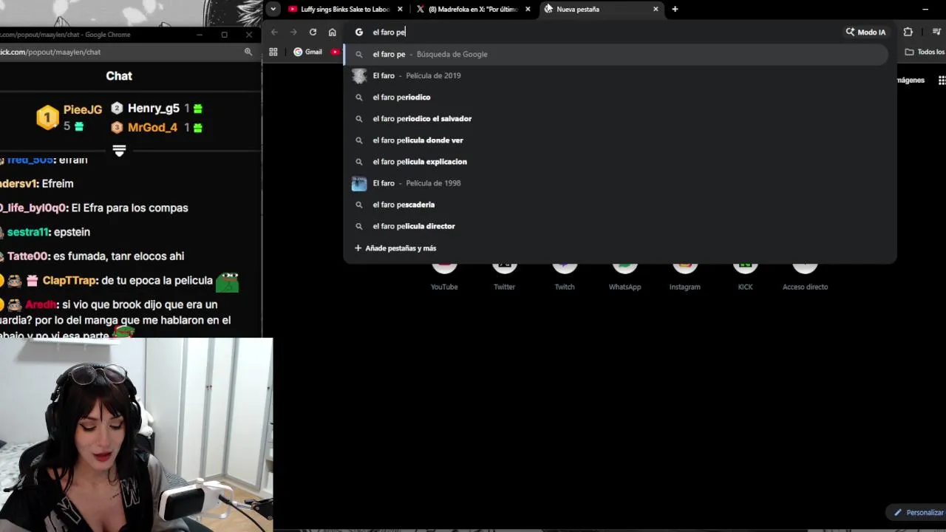This screenshot has height=532, width=946.
Task: Click username ClapTTrap in chat
Action: 69,280
